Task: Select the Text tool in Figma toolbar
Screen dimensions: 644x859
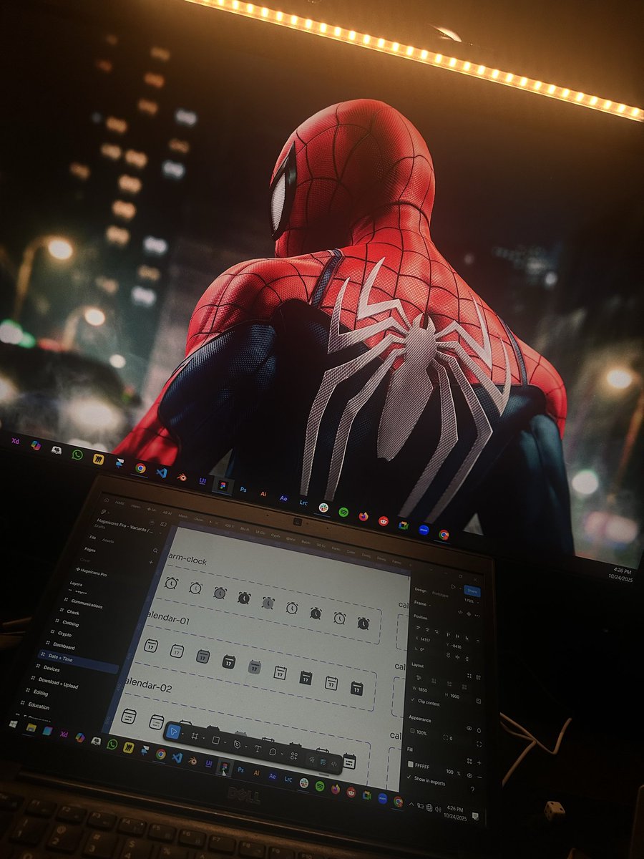Action: pos(258,749)
